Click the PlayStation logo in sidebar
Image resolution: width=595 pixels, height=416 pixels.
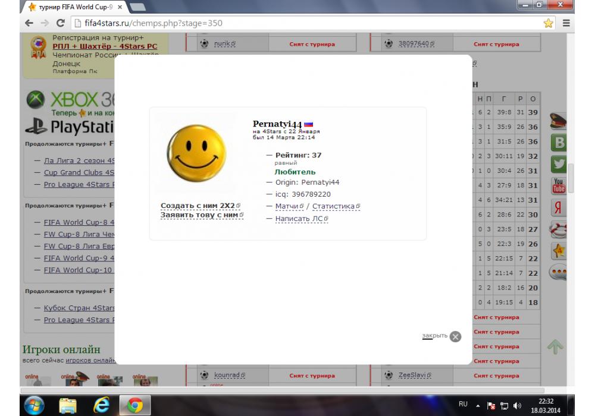pos(70,127)
